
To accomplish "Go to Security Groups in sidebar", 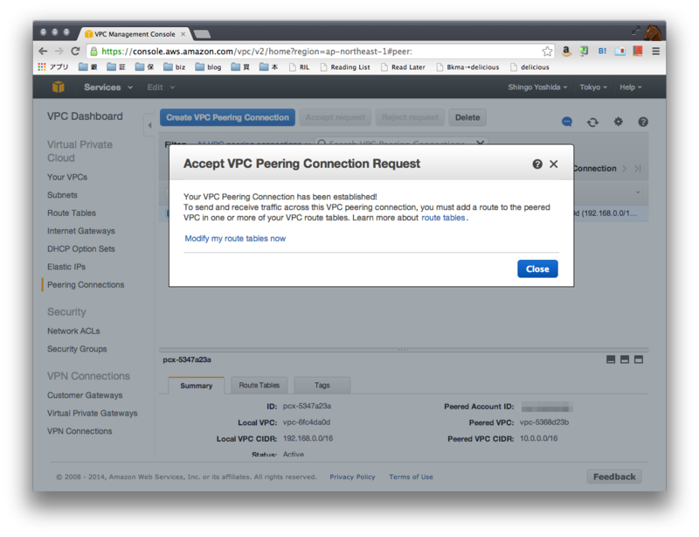I will click(x=77, y=349).
